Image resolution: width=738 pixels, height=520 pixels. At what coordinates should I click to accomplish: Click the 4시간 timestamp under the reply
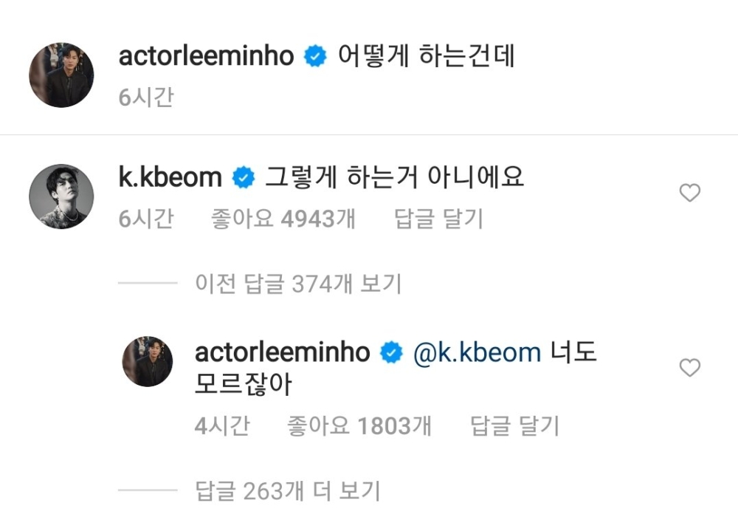pyautogui.click(x=222, y=426)
